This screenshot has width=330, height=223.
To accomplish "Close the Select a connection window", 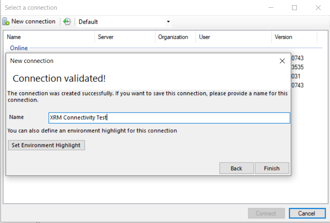I will tap(318, 8).
